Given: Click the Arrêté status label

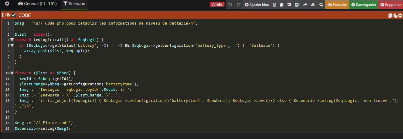Looking at the screenshot, I should click(217, 4).
